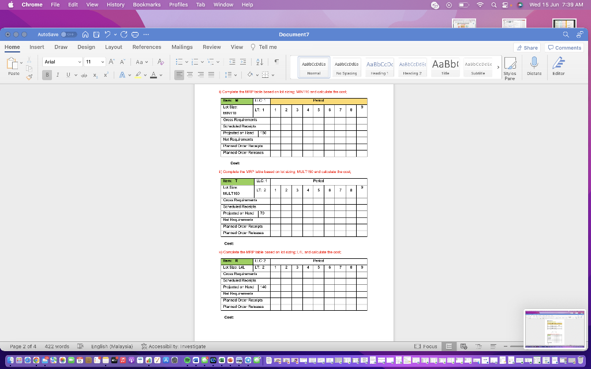Open the Font Color swatch
The image size is (591, 369).
pos(154,76)
